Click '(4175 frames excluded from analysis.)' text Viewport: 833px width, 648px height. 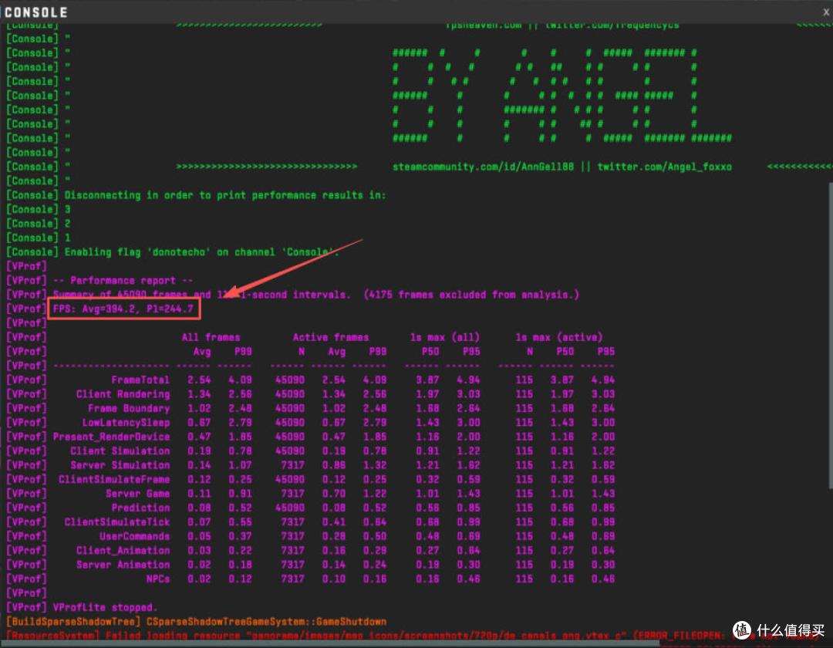coord(471,295)
